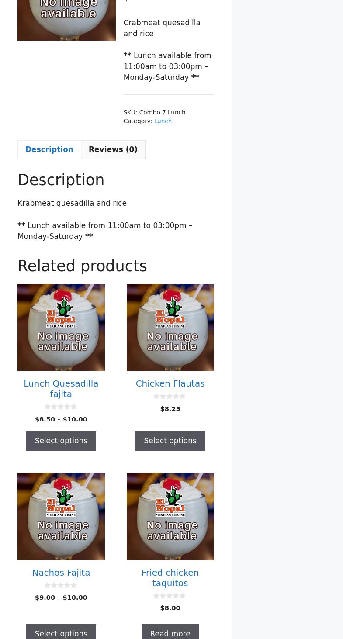The image size is (343, 639).
Task: Click the star rating under Lunch Quesadilla fajita
Action: tap(61, 407)
